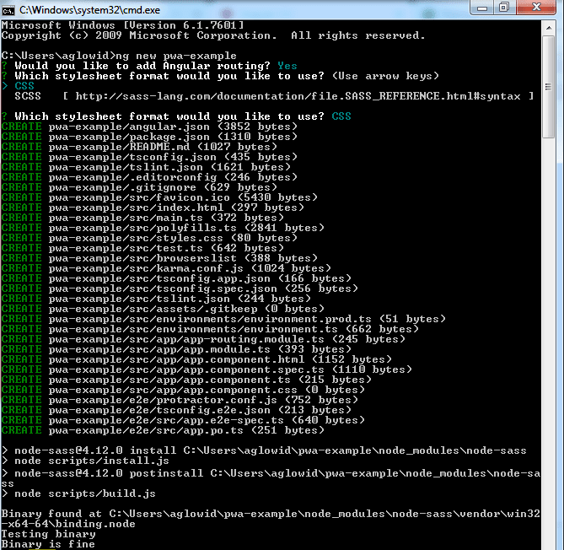
Task: Click the 'src/index.html (297 bytes)' line
Action: [x=153, y=208]
